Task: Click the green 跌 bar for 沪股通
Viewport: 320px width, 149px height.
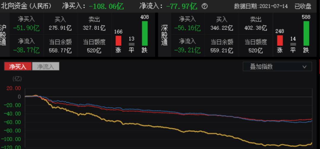Action: coord(144,33)
